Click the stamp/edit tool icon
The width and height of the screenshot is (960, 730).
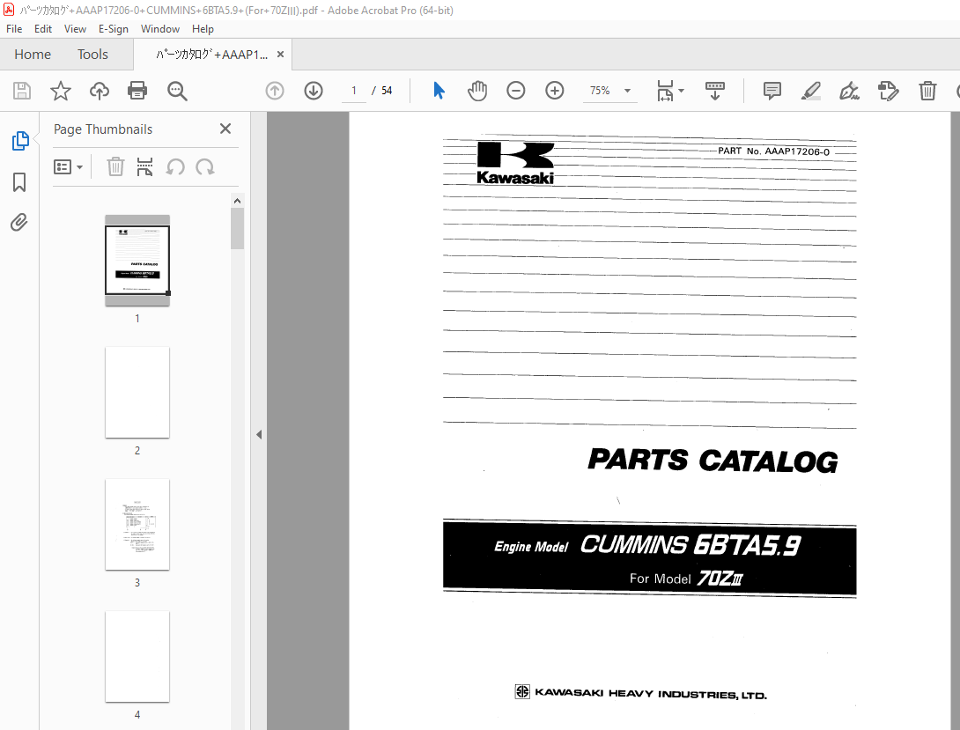pos(888,92)
